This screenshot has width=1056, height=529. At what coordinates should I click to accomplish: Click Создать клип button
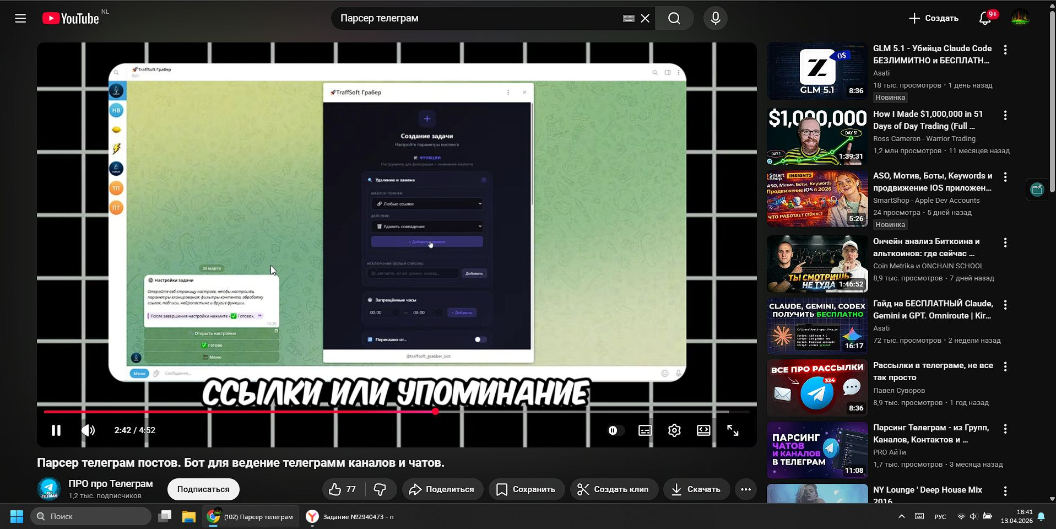pyautogui.click(x=614, y=489)
